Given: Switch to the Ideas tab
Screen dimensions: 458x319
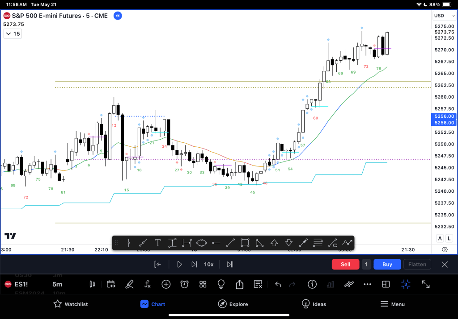Looking at the screenshot, I should pyautogui.click(x=314, y=304).
